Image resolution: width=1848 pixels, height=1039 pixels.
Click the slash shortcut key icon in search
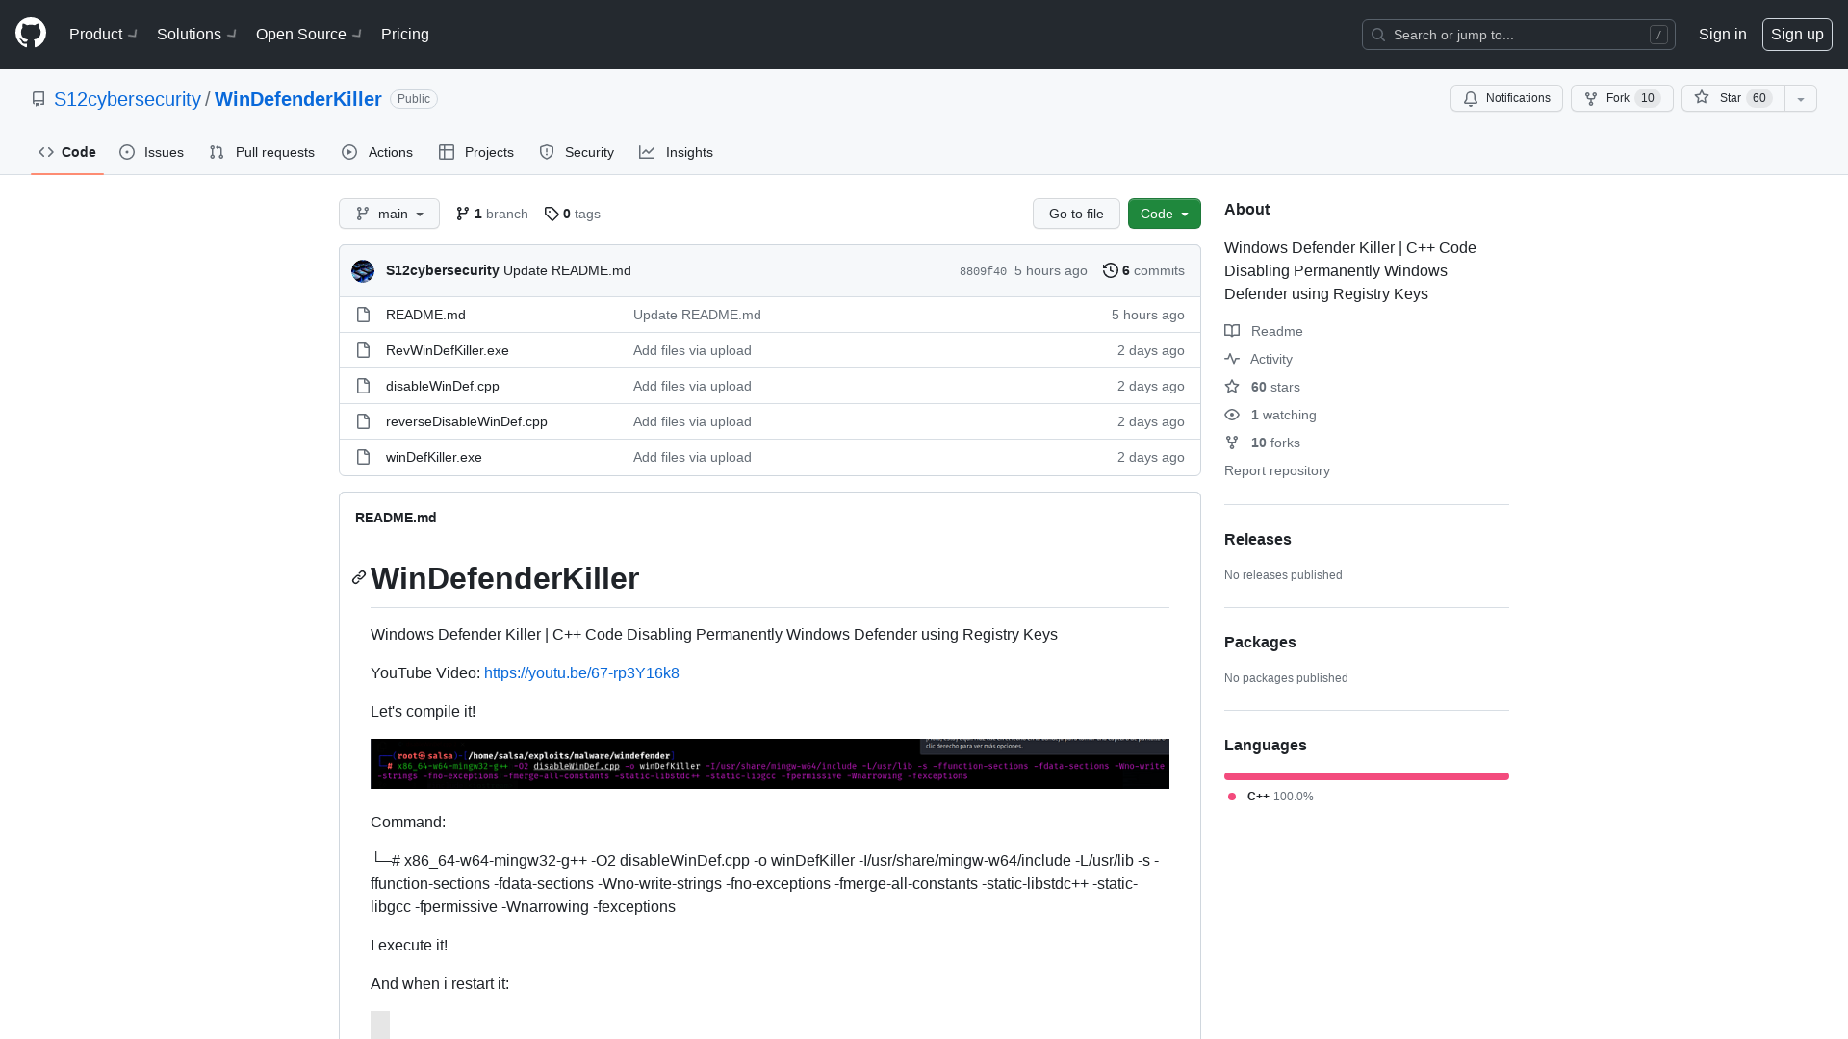coord(1658,35)
